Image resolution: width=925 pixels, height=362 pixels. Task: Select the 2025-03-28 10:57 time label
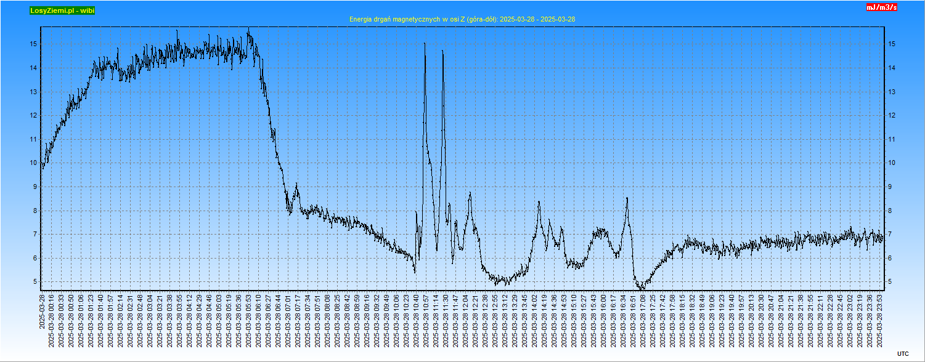(426, 320)
